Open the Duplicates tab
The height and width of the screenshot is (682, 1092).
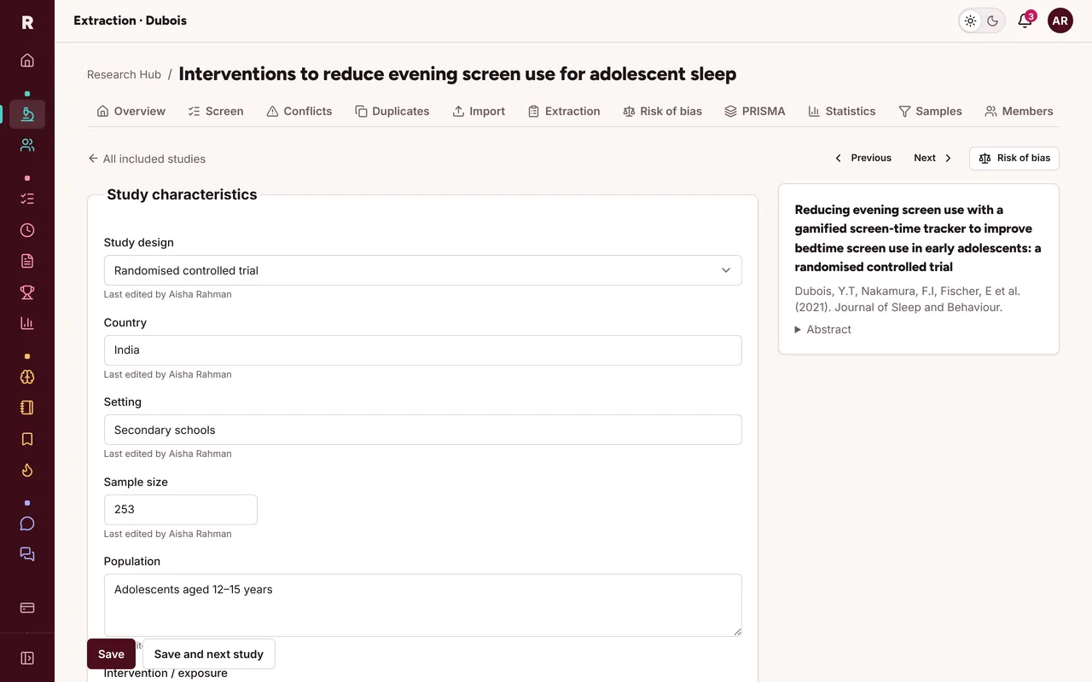(x=392, y=111)
